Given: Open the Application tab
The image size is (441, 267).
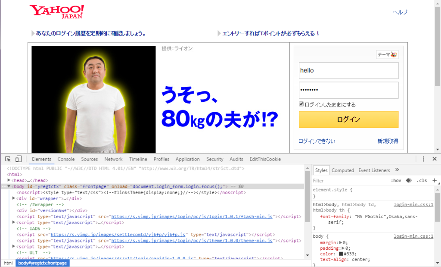Looking at the screenshot, I should [x=188, y=159].
